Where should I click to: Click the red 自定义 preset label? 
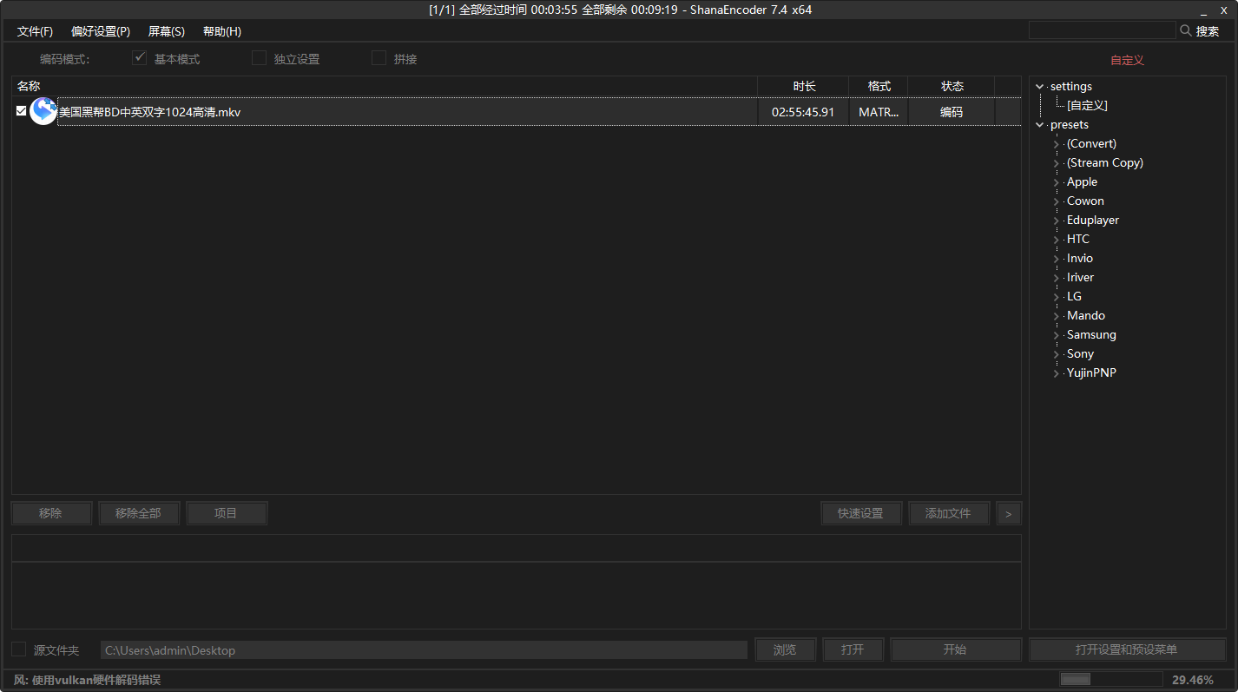(1127, 60)
